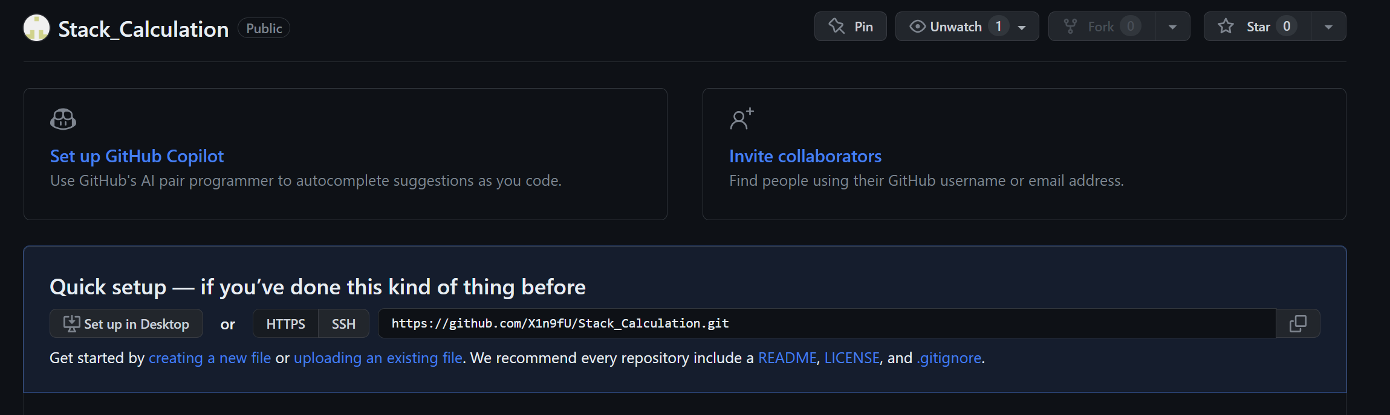Screen dimensions: 1390x415
Task: Follow the uploading an existing file link
Action: pyautogui.click(x=378, y=358)
